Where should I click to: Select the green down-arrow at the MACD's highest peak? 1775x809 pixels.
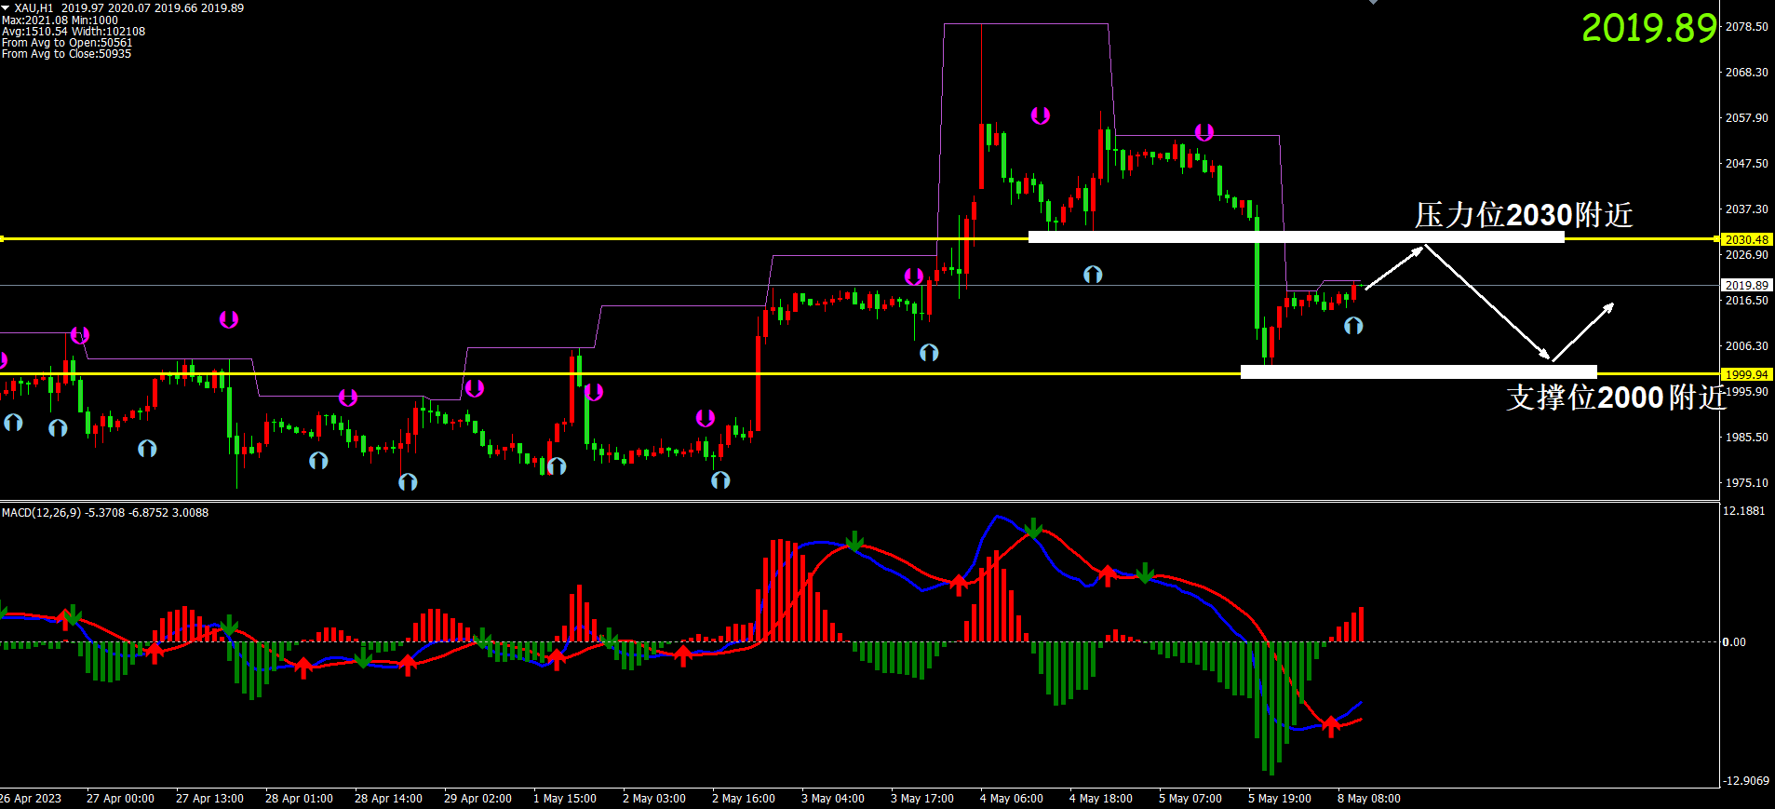click(1033, 529)
